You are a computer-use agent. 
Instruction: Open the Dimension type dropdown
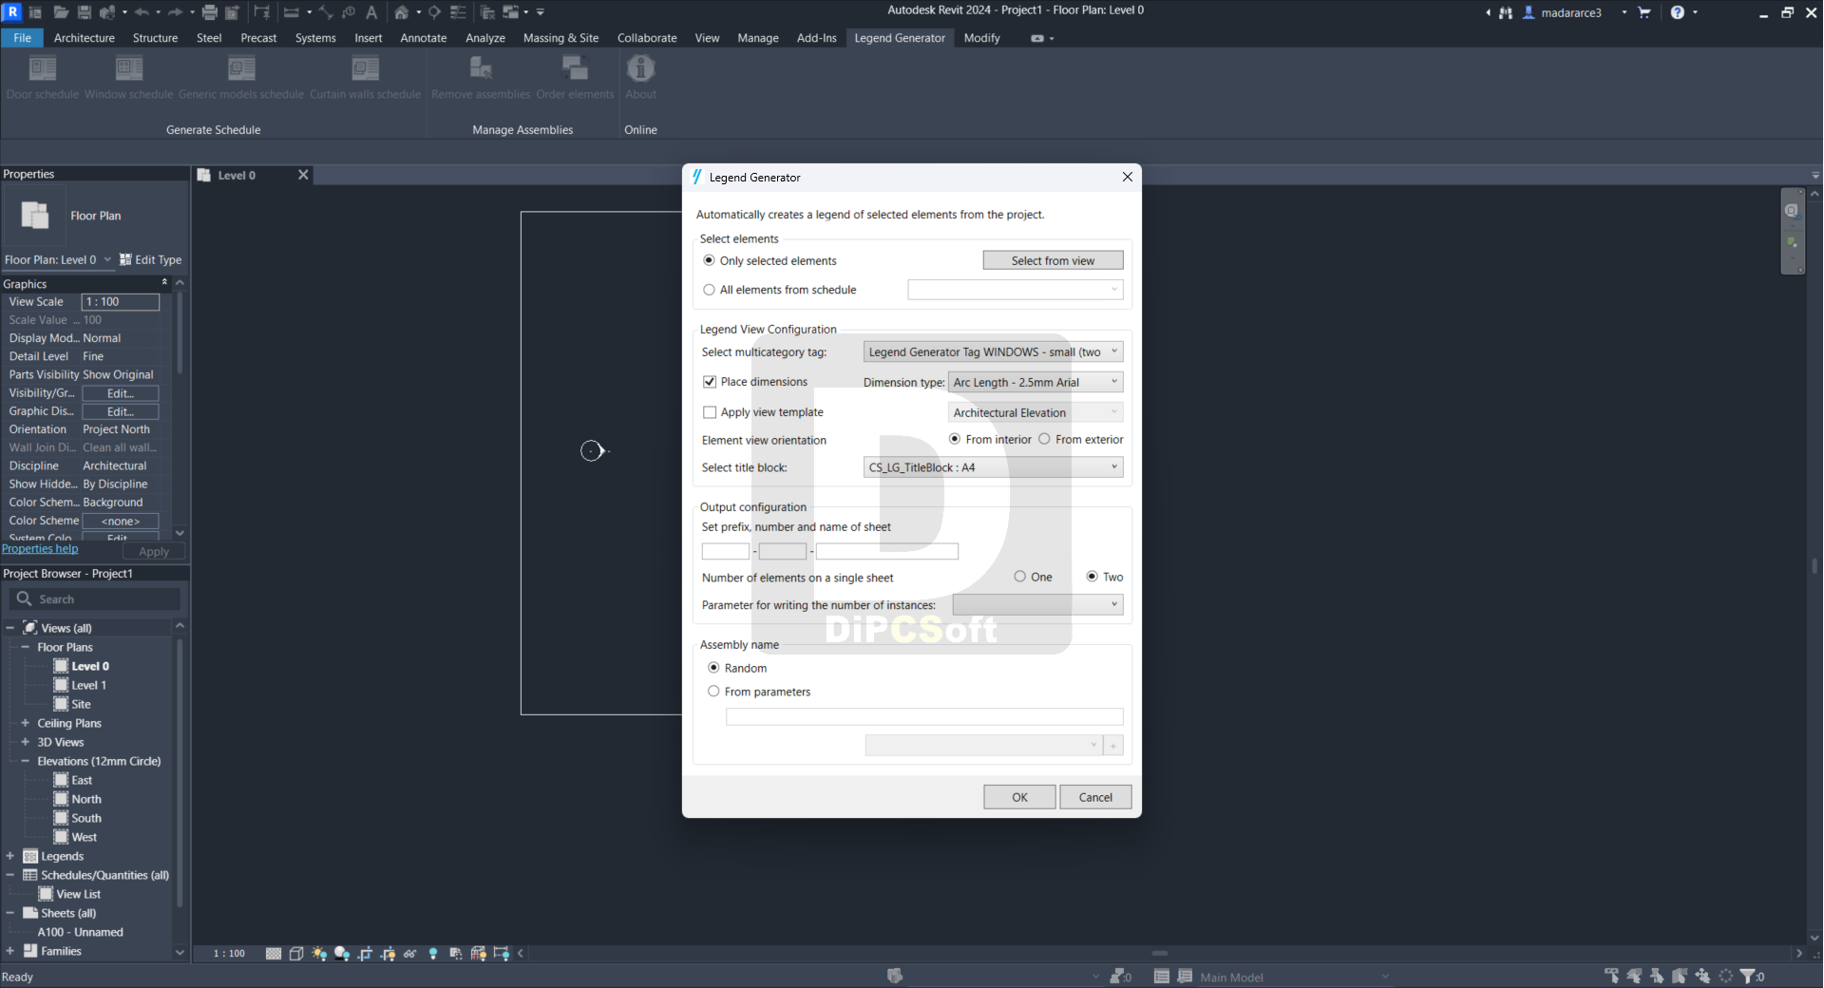(x=1035, y=382)
